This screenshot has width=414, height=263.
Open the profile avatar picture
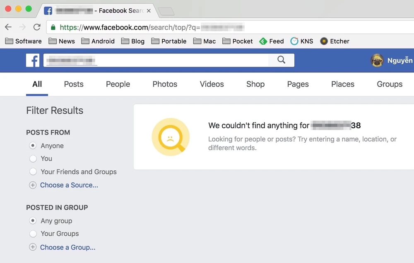click(x=377, y=60)
